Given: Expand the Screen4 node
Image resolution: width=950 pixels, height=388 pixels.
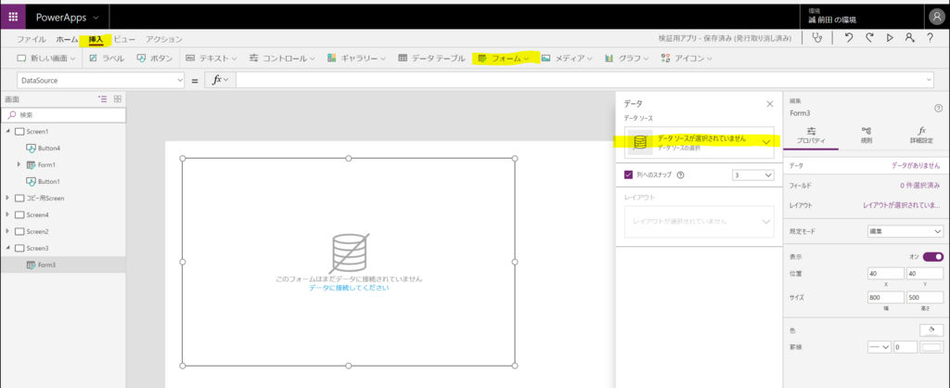Looking at the screenshot, I should [7, 214].
